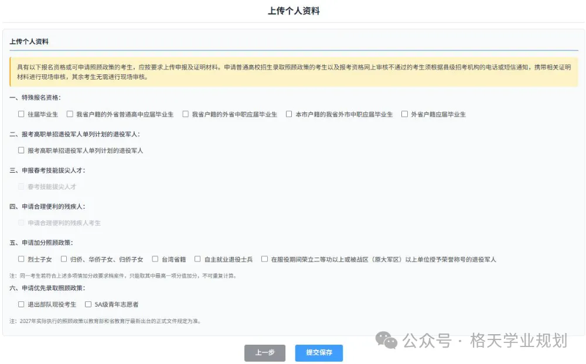The image size is (586, 364).
Task: Enable 自主就业退役士兵 checkbox
Action: pos(197,259)
